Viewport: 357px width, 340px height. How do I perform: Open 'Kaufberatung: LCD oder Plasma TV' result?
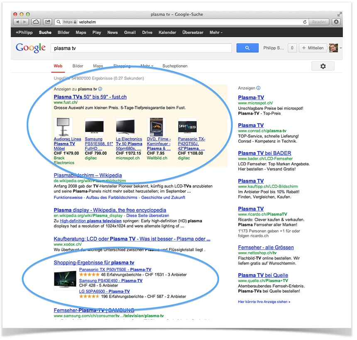click(132, 239)
